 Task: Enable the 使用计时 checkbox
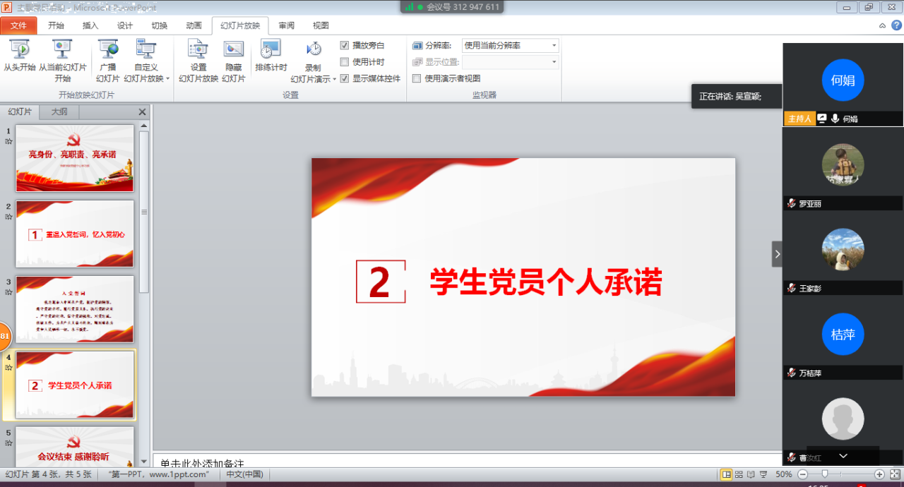pyautogui.click(x=345, y=62)
